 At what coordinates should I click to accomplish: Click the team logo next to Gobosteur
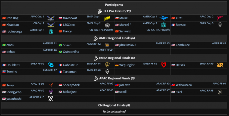(107, 65)
